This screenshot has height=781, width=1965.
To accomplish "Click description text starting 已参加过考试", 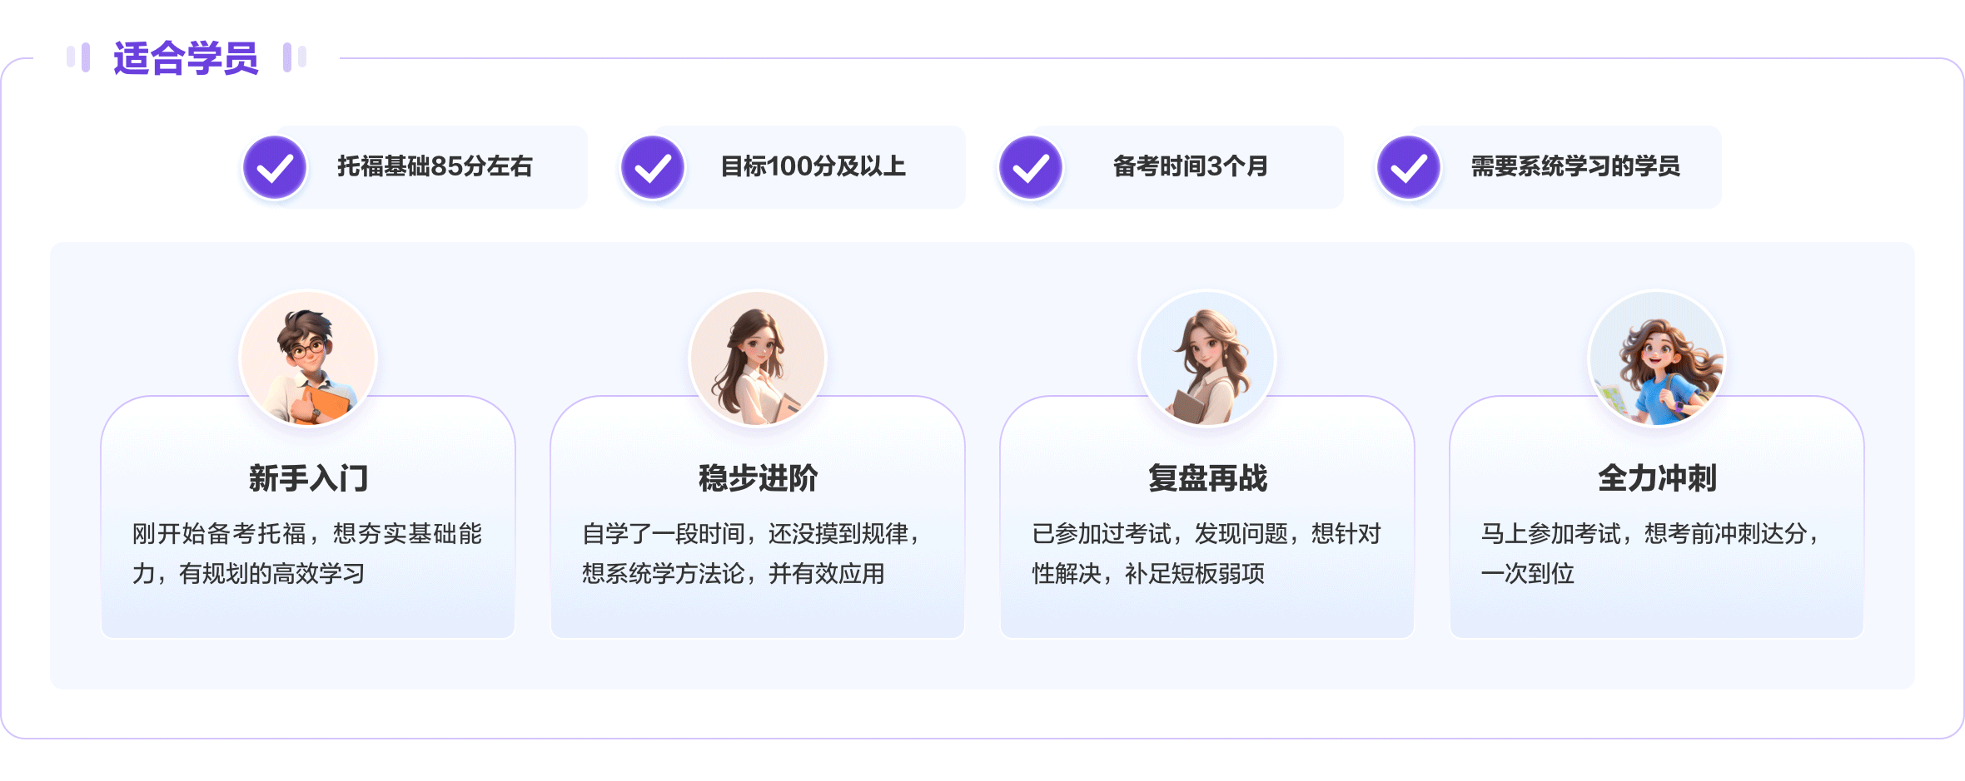I will point(1206,553).
